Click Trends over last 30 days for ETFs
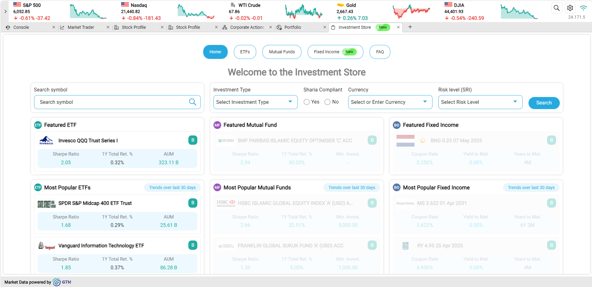Viewport: 592px width, 287px height. click(x=172, y=188)
